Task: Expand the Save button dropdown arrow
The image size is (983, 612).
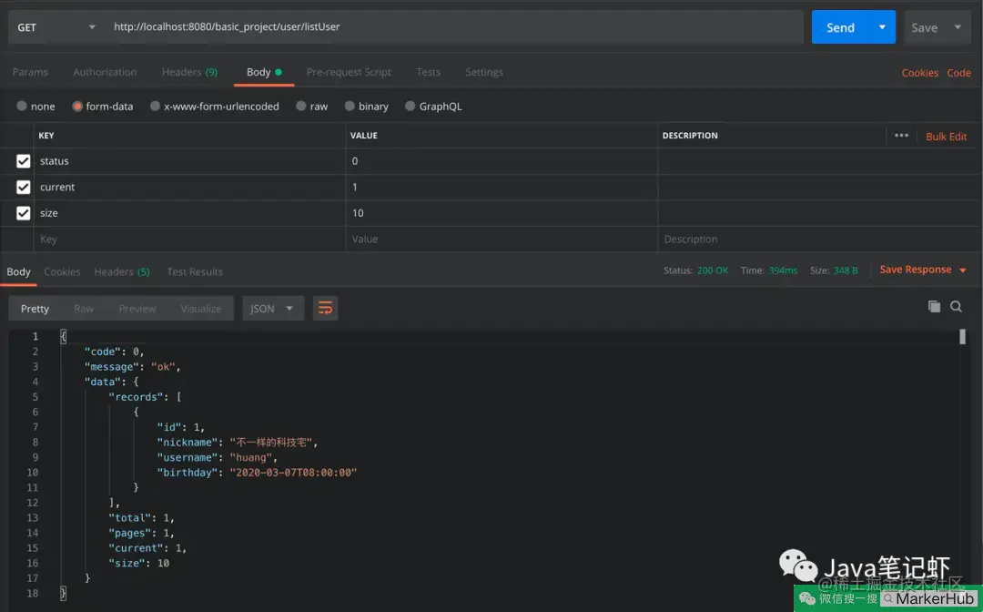Action: point(958,27)
